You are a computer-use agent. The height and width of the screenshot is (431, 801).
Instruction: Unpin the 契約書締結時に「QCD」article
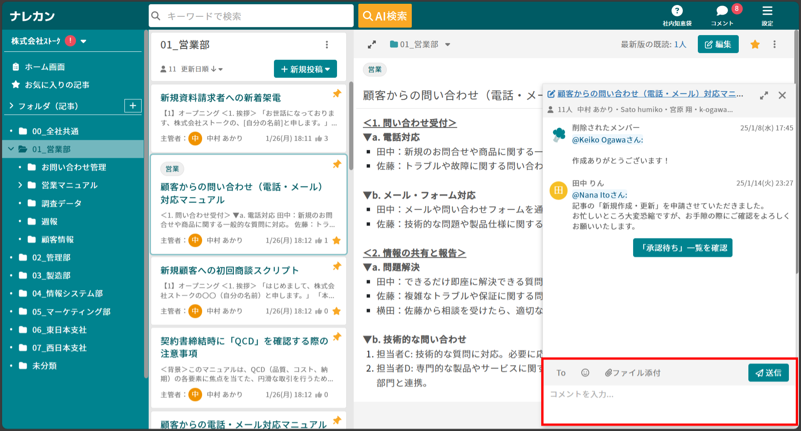pos(337,337)
